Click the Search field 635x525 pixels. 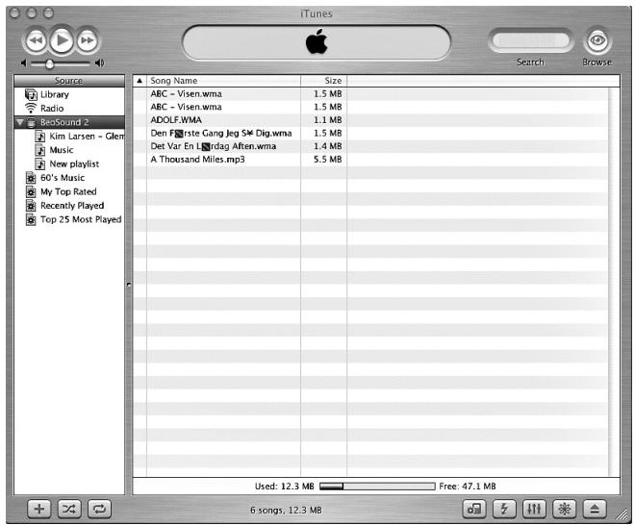coord(530,40)
